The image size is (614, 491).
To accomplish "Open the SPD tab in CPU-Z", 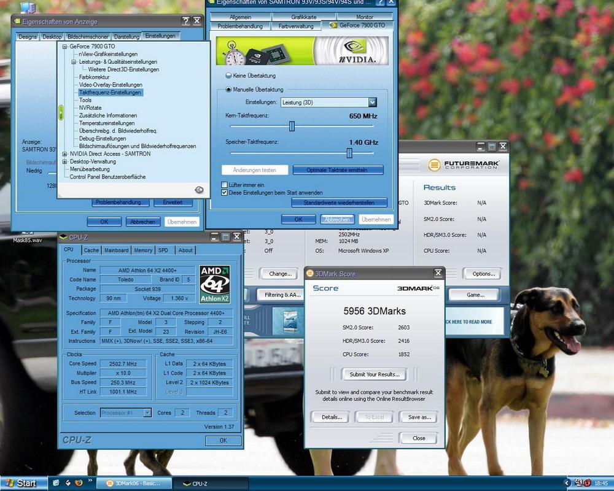I will pos(163,250).
